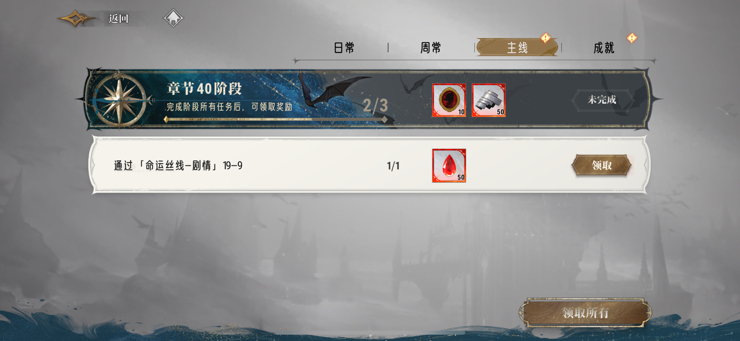The width and height of the screenshot is (740, 341).
Task: Switch to the 周常 tab
Action: [x=430, y=47]
